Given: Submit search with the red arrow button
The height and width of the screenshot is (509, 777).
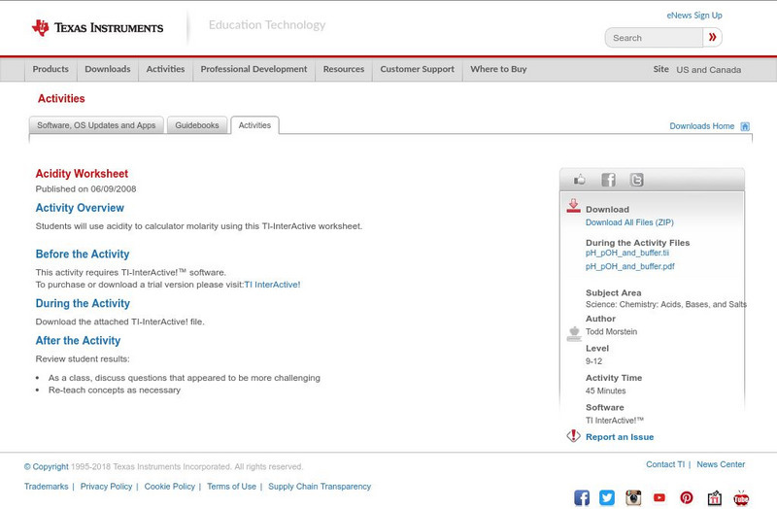Looking at the screenshot, I should point(712,37).
